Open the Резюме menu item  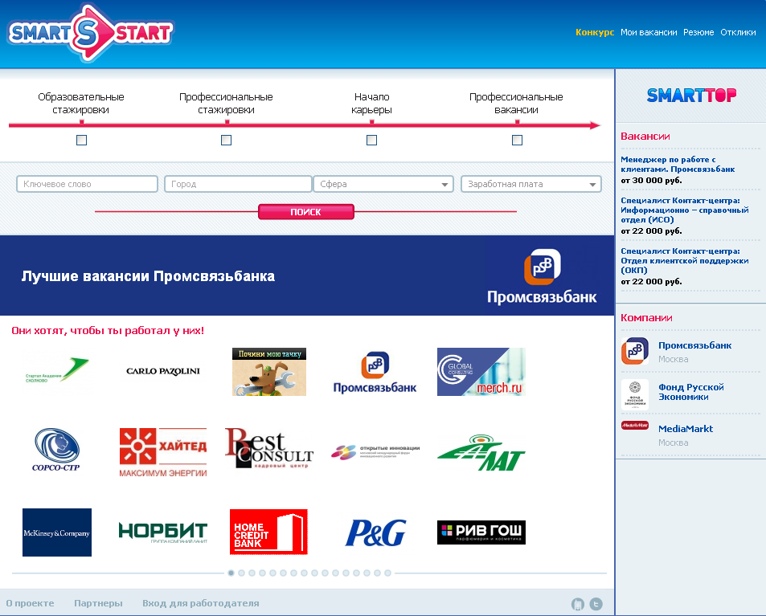pos(698,32)
